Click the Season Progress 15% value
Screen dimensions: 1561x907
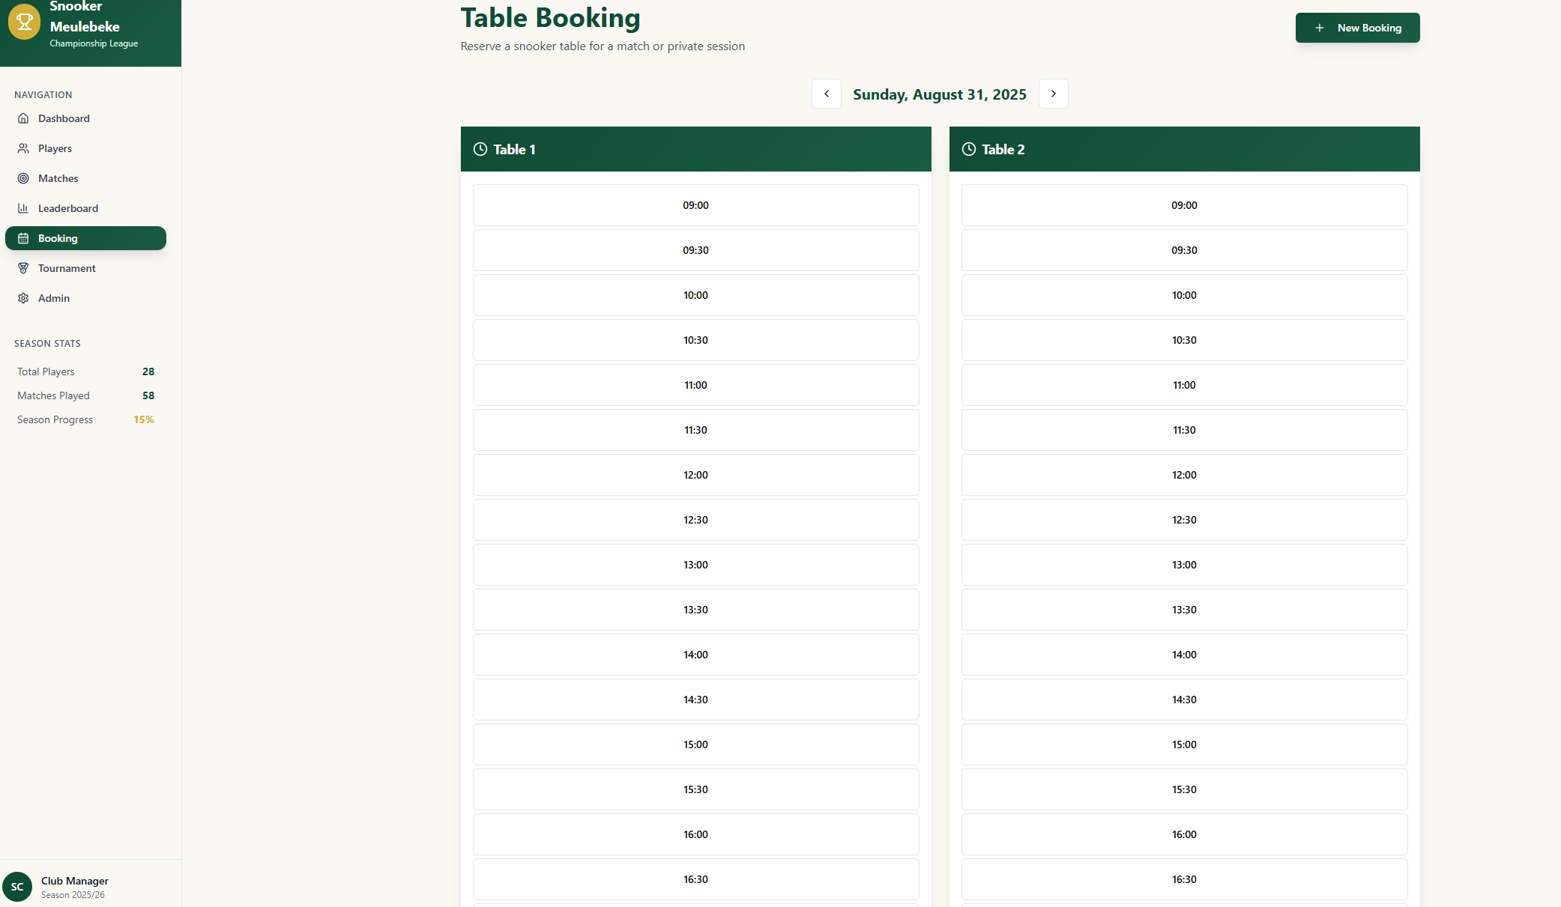[144, 419]
